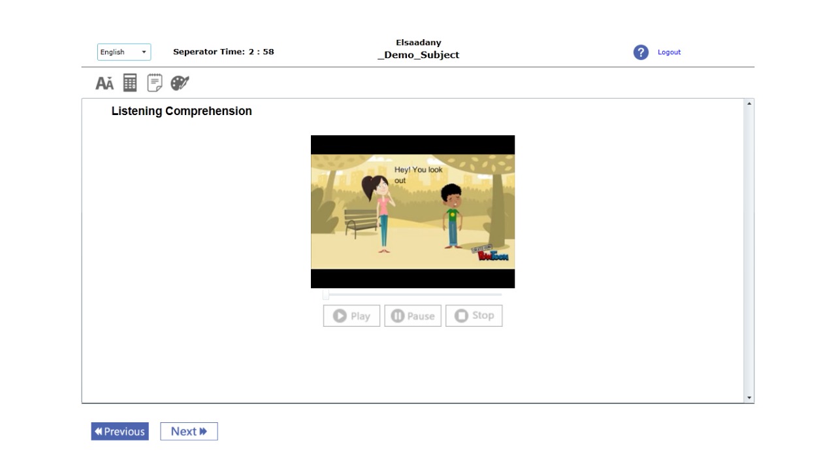The image size is (836, 470).
Task: Open the calculator tool
Action: (x=130, y=82)
